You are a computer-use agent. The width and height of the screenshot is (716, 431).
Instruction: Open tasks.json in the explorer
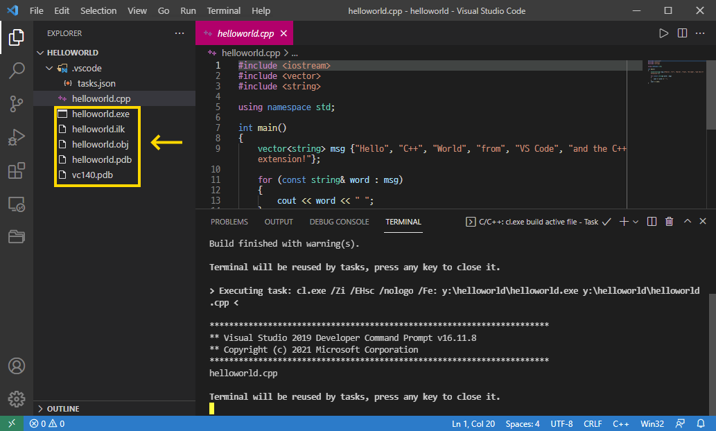tap(114, 83)
